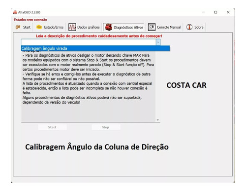Image resolution: width=246 pixels, height=191 pixels.
Task: Click the Start tab icon
Action: click(x=18, y=27)
